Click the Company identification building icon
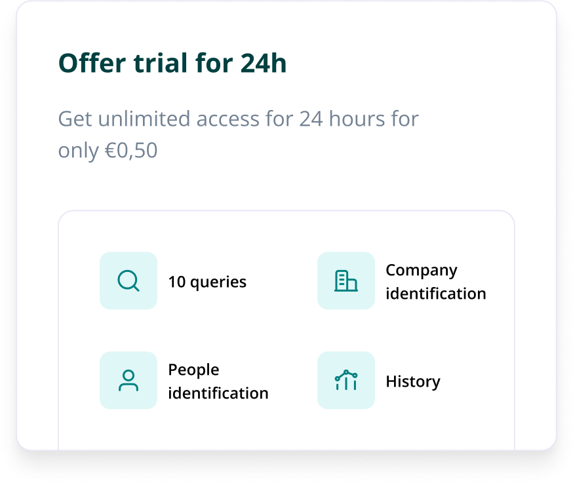This screenshot has width=573, height=483. pos(346,280)
